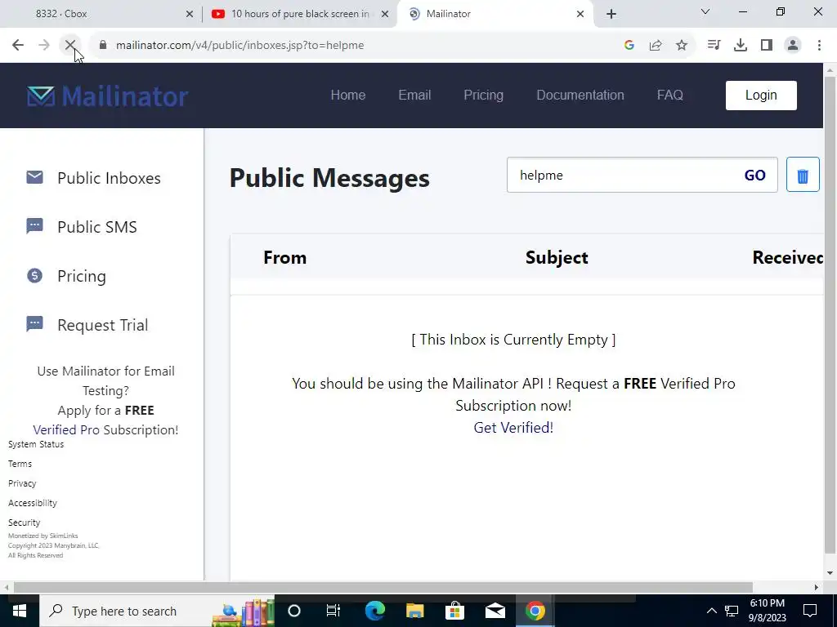Click the Request Trial chat icon
Image resolution: width=837 pixels, height=627 pixels.
[34, 324]
